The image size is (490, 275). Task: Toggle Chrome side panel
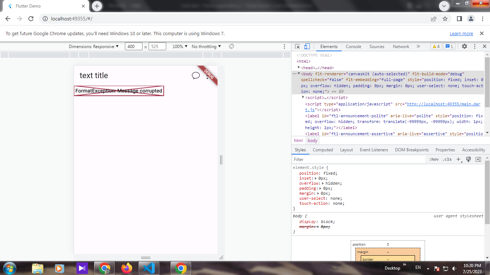459,19
